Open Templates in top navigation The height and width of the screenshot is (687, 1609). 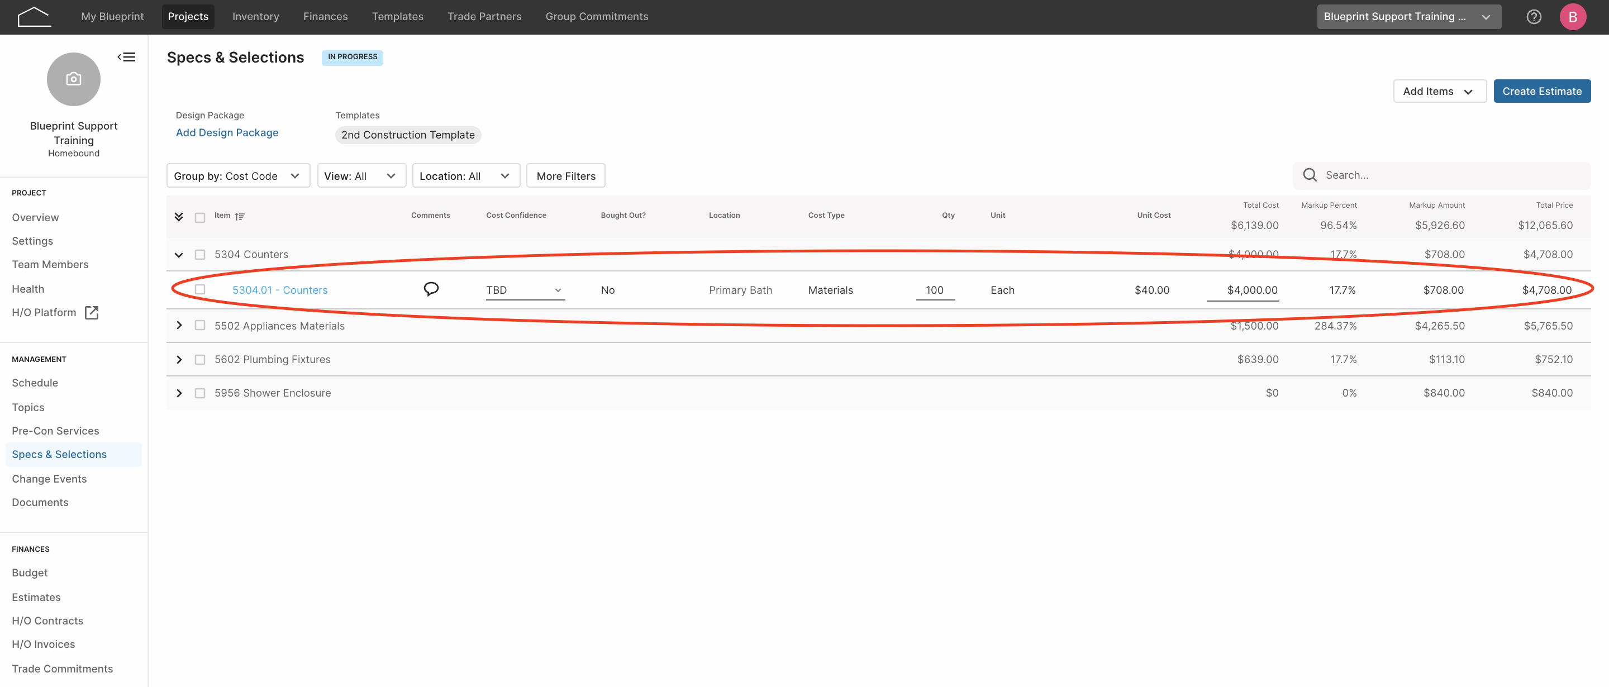coord(397,17)
